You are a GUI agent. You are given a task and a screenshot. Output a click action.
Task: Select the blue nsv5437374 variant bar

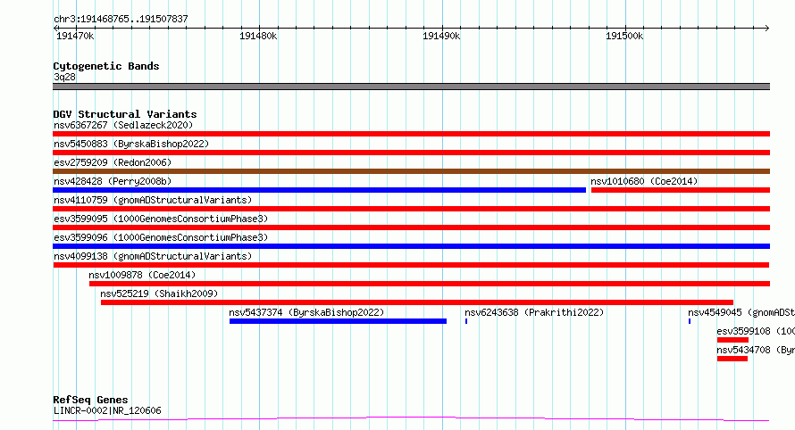pyautogui.click(x=338, y=321)
